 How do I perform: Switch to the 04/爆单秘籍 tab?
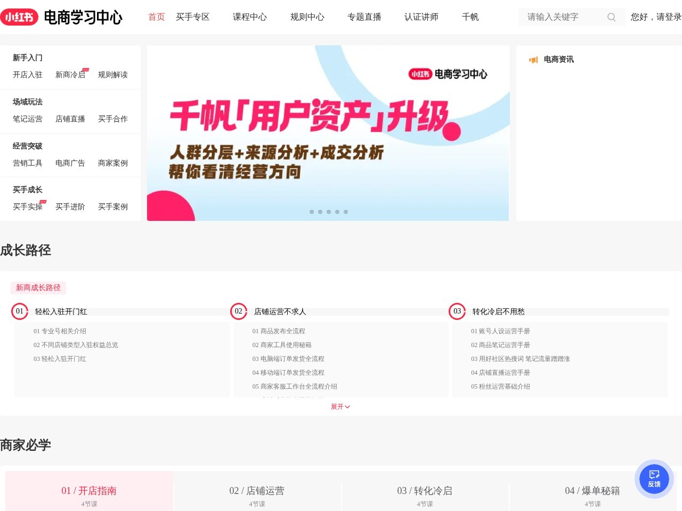(x=592, y=491)
